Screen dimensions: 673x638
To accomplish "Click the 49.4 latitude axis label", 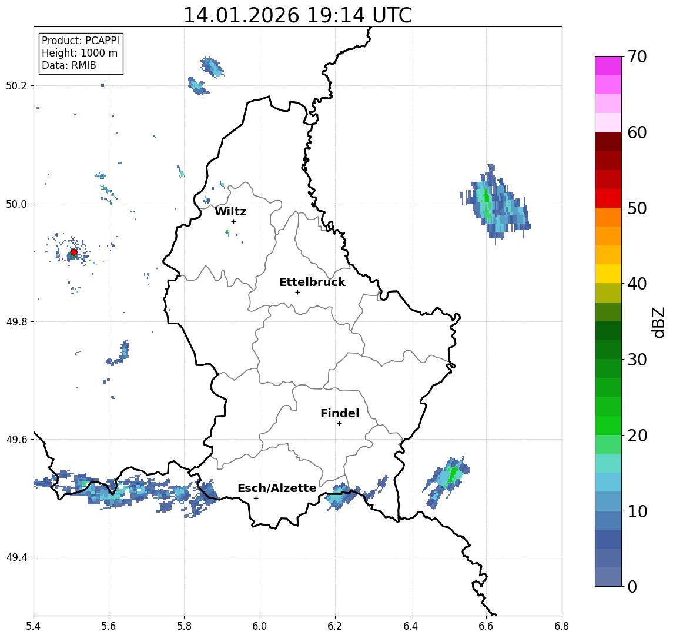I will pos(16,557).
